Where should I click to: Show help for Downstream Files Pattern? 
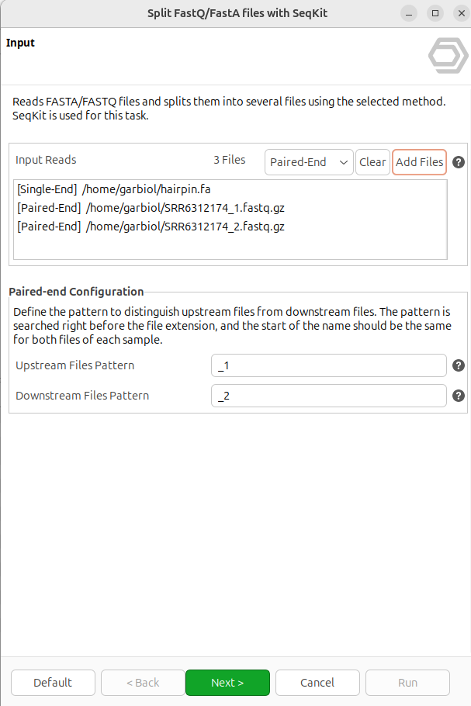coord(459,396)
